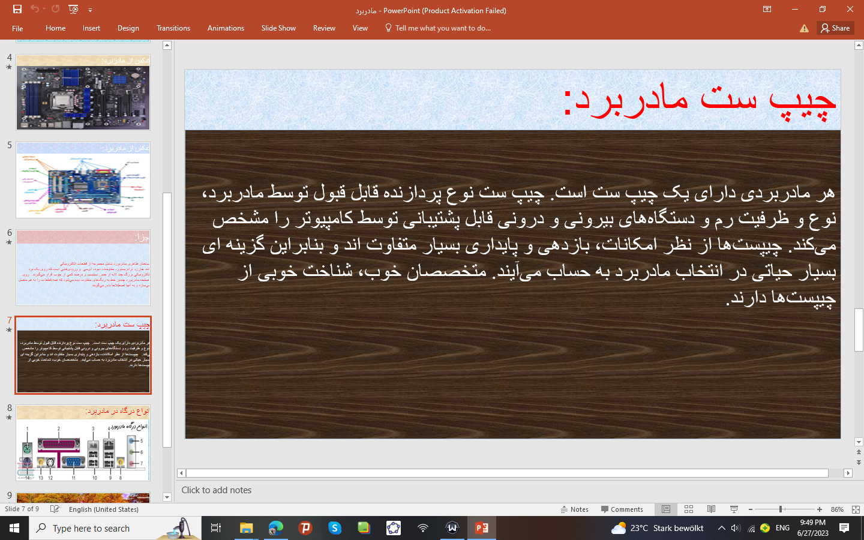Open the Design ribbon tab

pyautogui.click(x=128, y=28)
